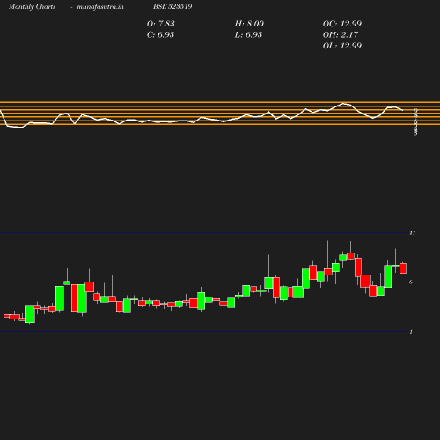Click the price axis label '11'
Image resolution: width=440 pixels, height=440 pixels.
coord(413,233)
